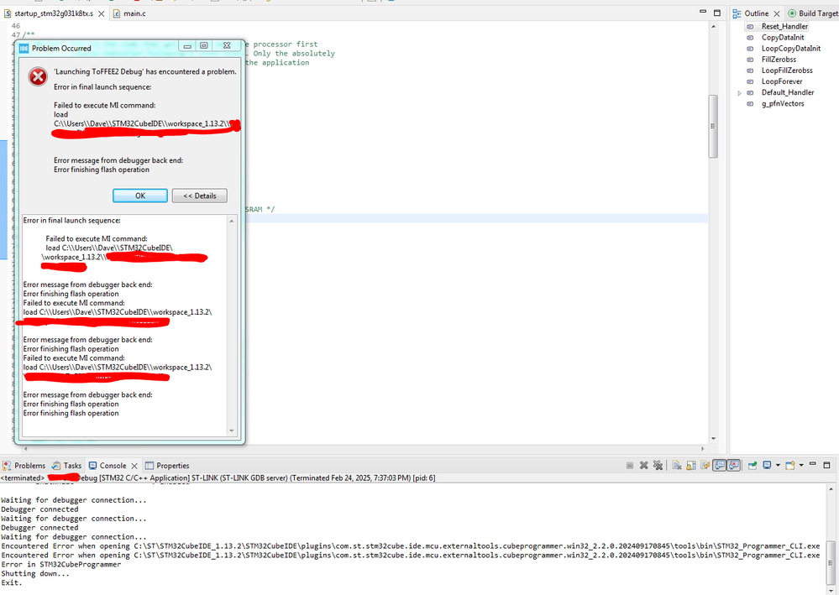Close the startup_stm32g031k8tx.s editor tab
This screenshot has width=839, height=595.
point(101,13)
